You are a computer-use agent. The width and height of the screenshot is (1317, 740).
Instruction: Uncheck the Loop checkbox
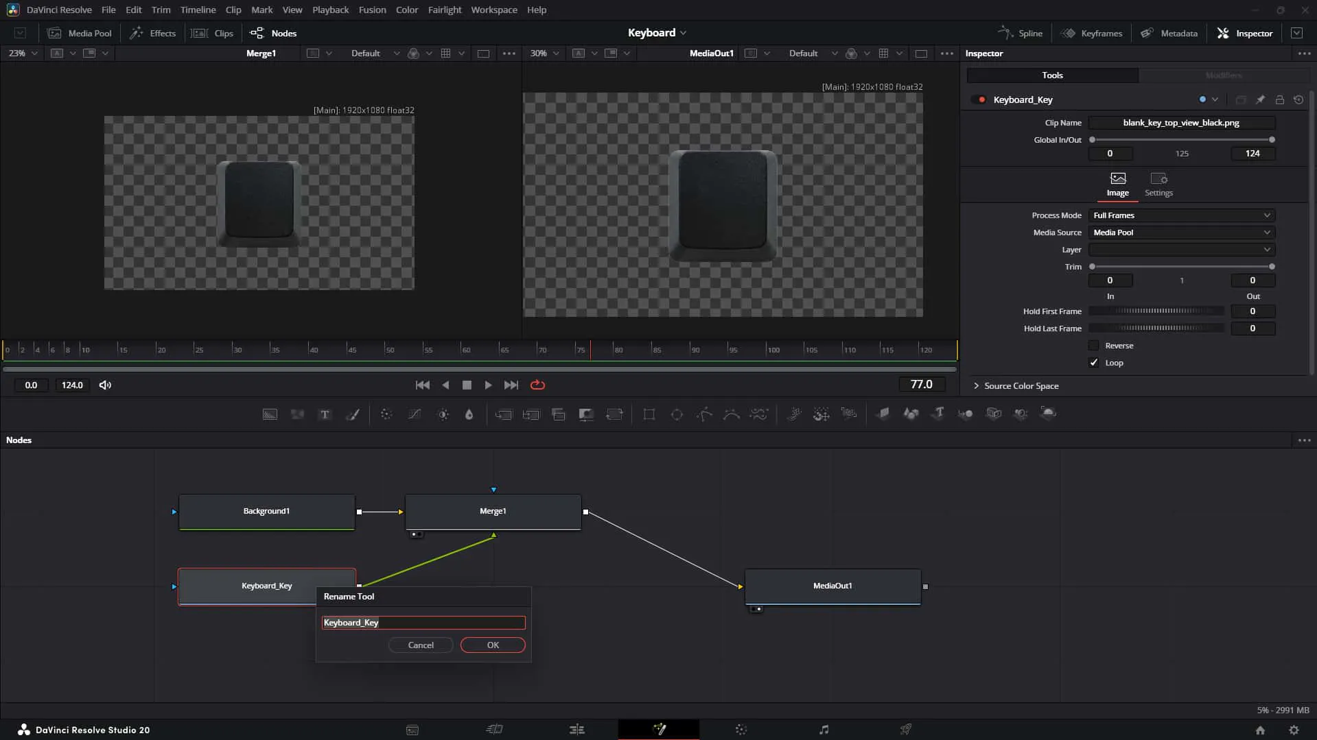pyautogui.click(x=1094, y=363)
